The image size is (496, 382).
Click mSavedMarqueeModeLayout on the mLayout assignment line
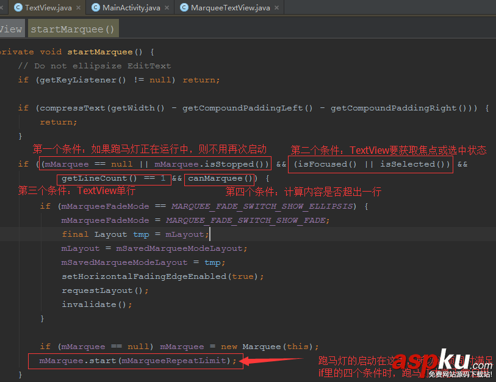[179, 248]
